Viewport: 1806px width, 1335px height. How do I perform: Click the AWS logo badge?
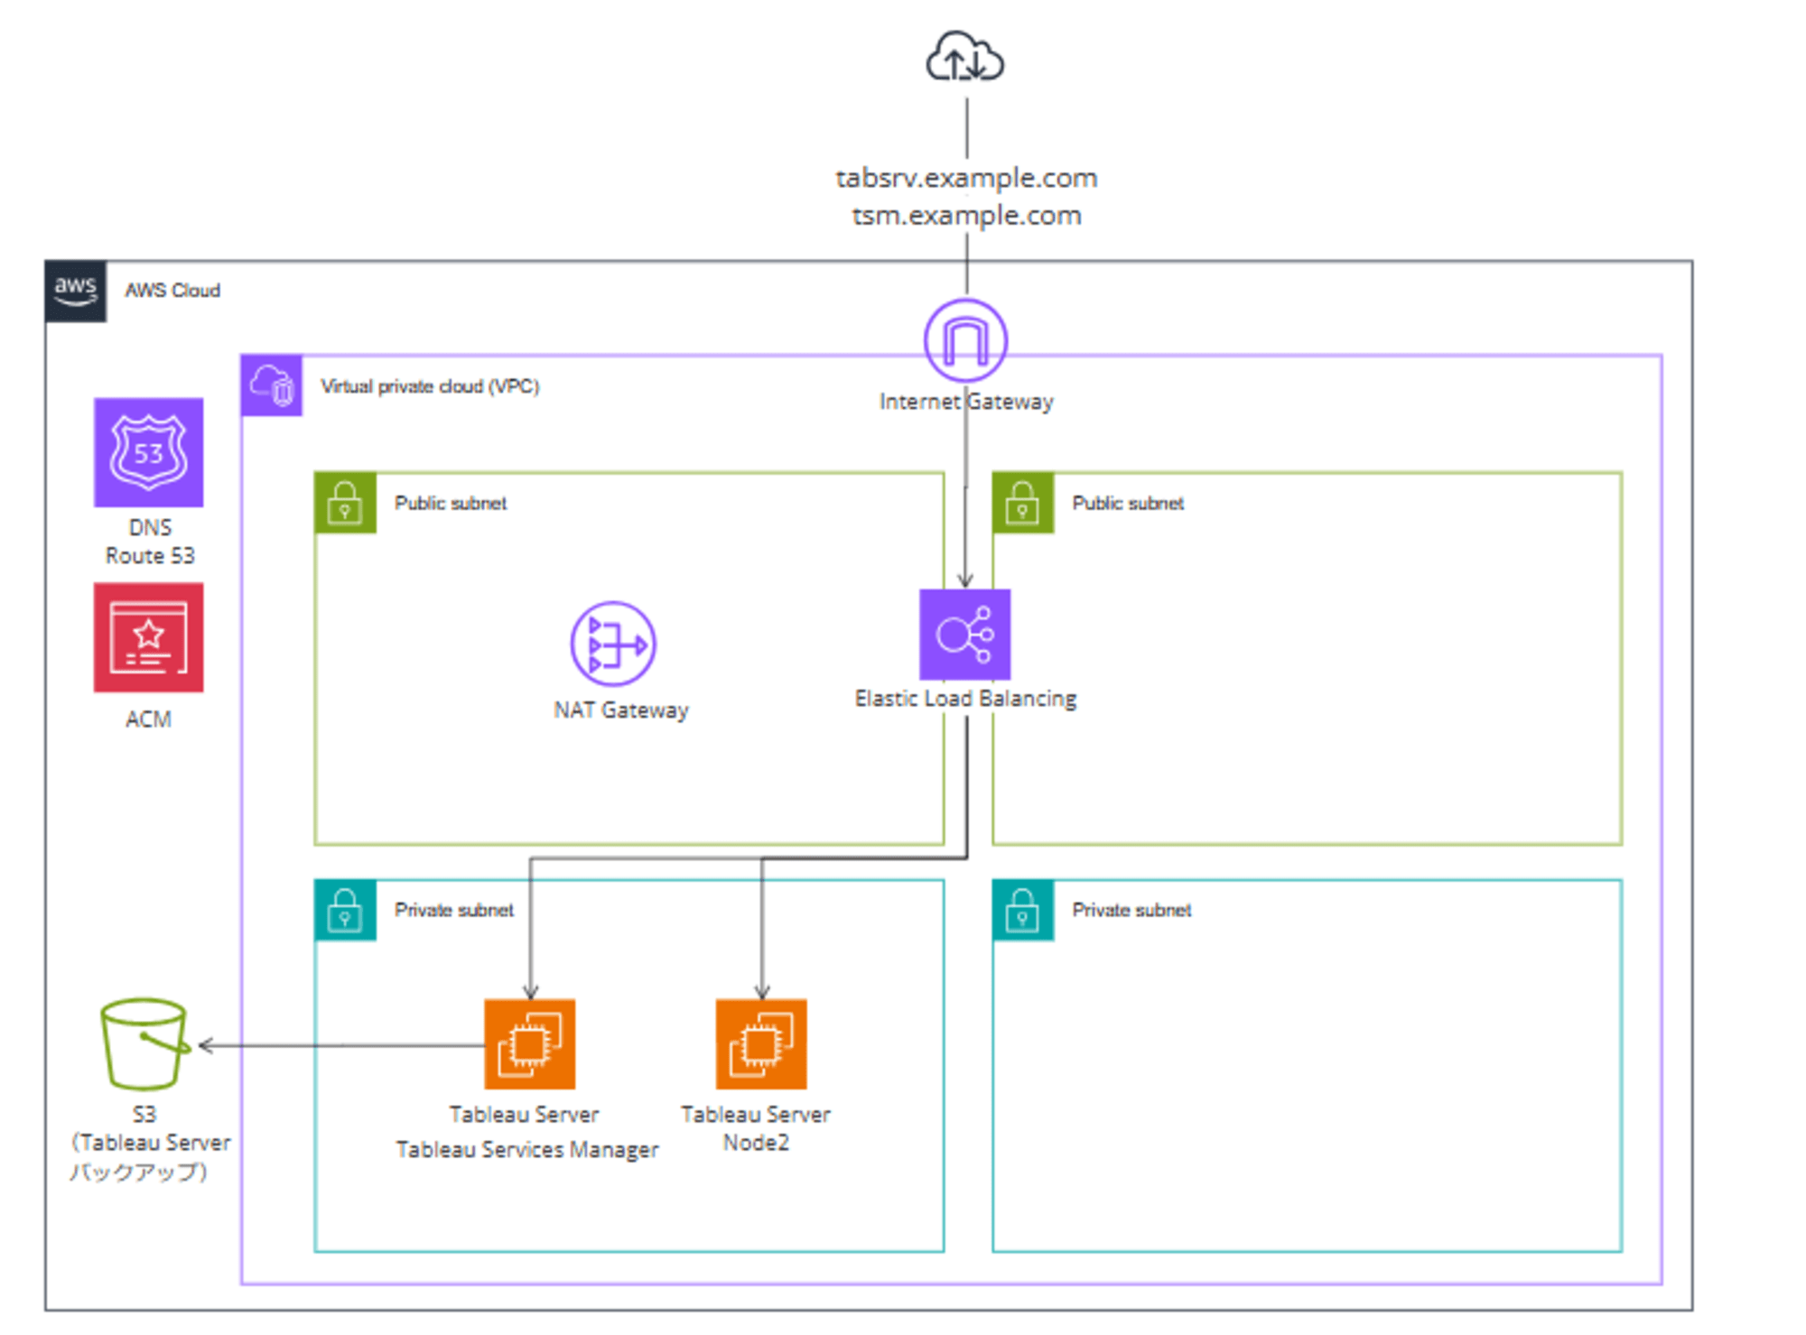tap(76, 292)
